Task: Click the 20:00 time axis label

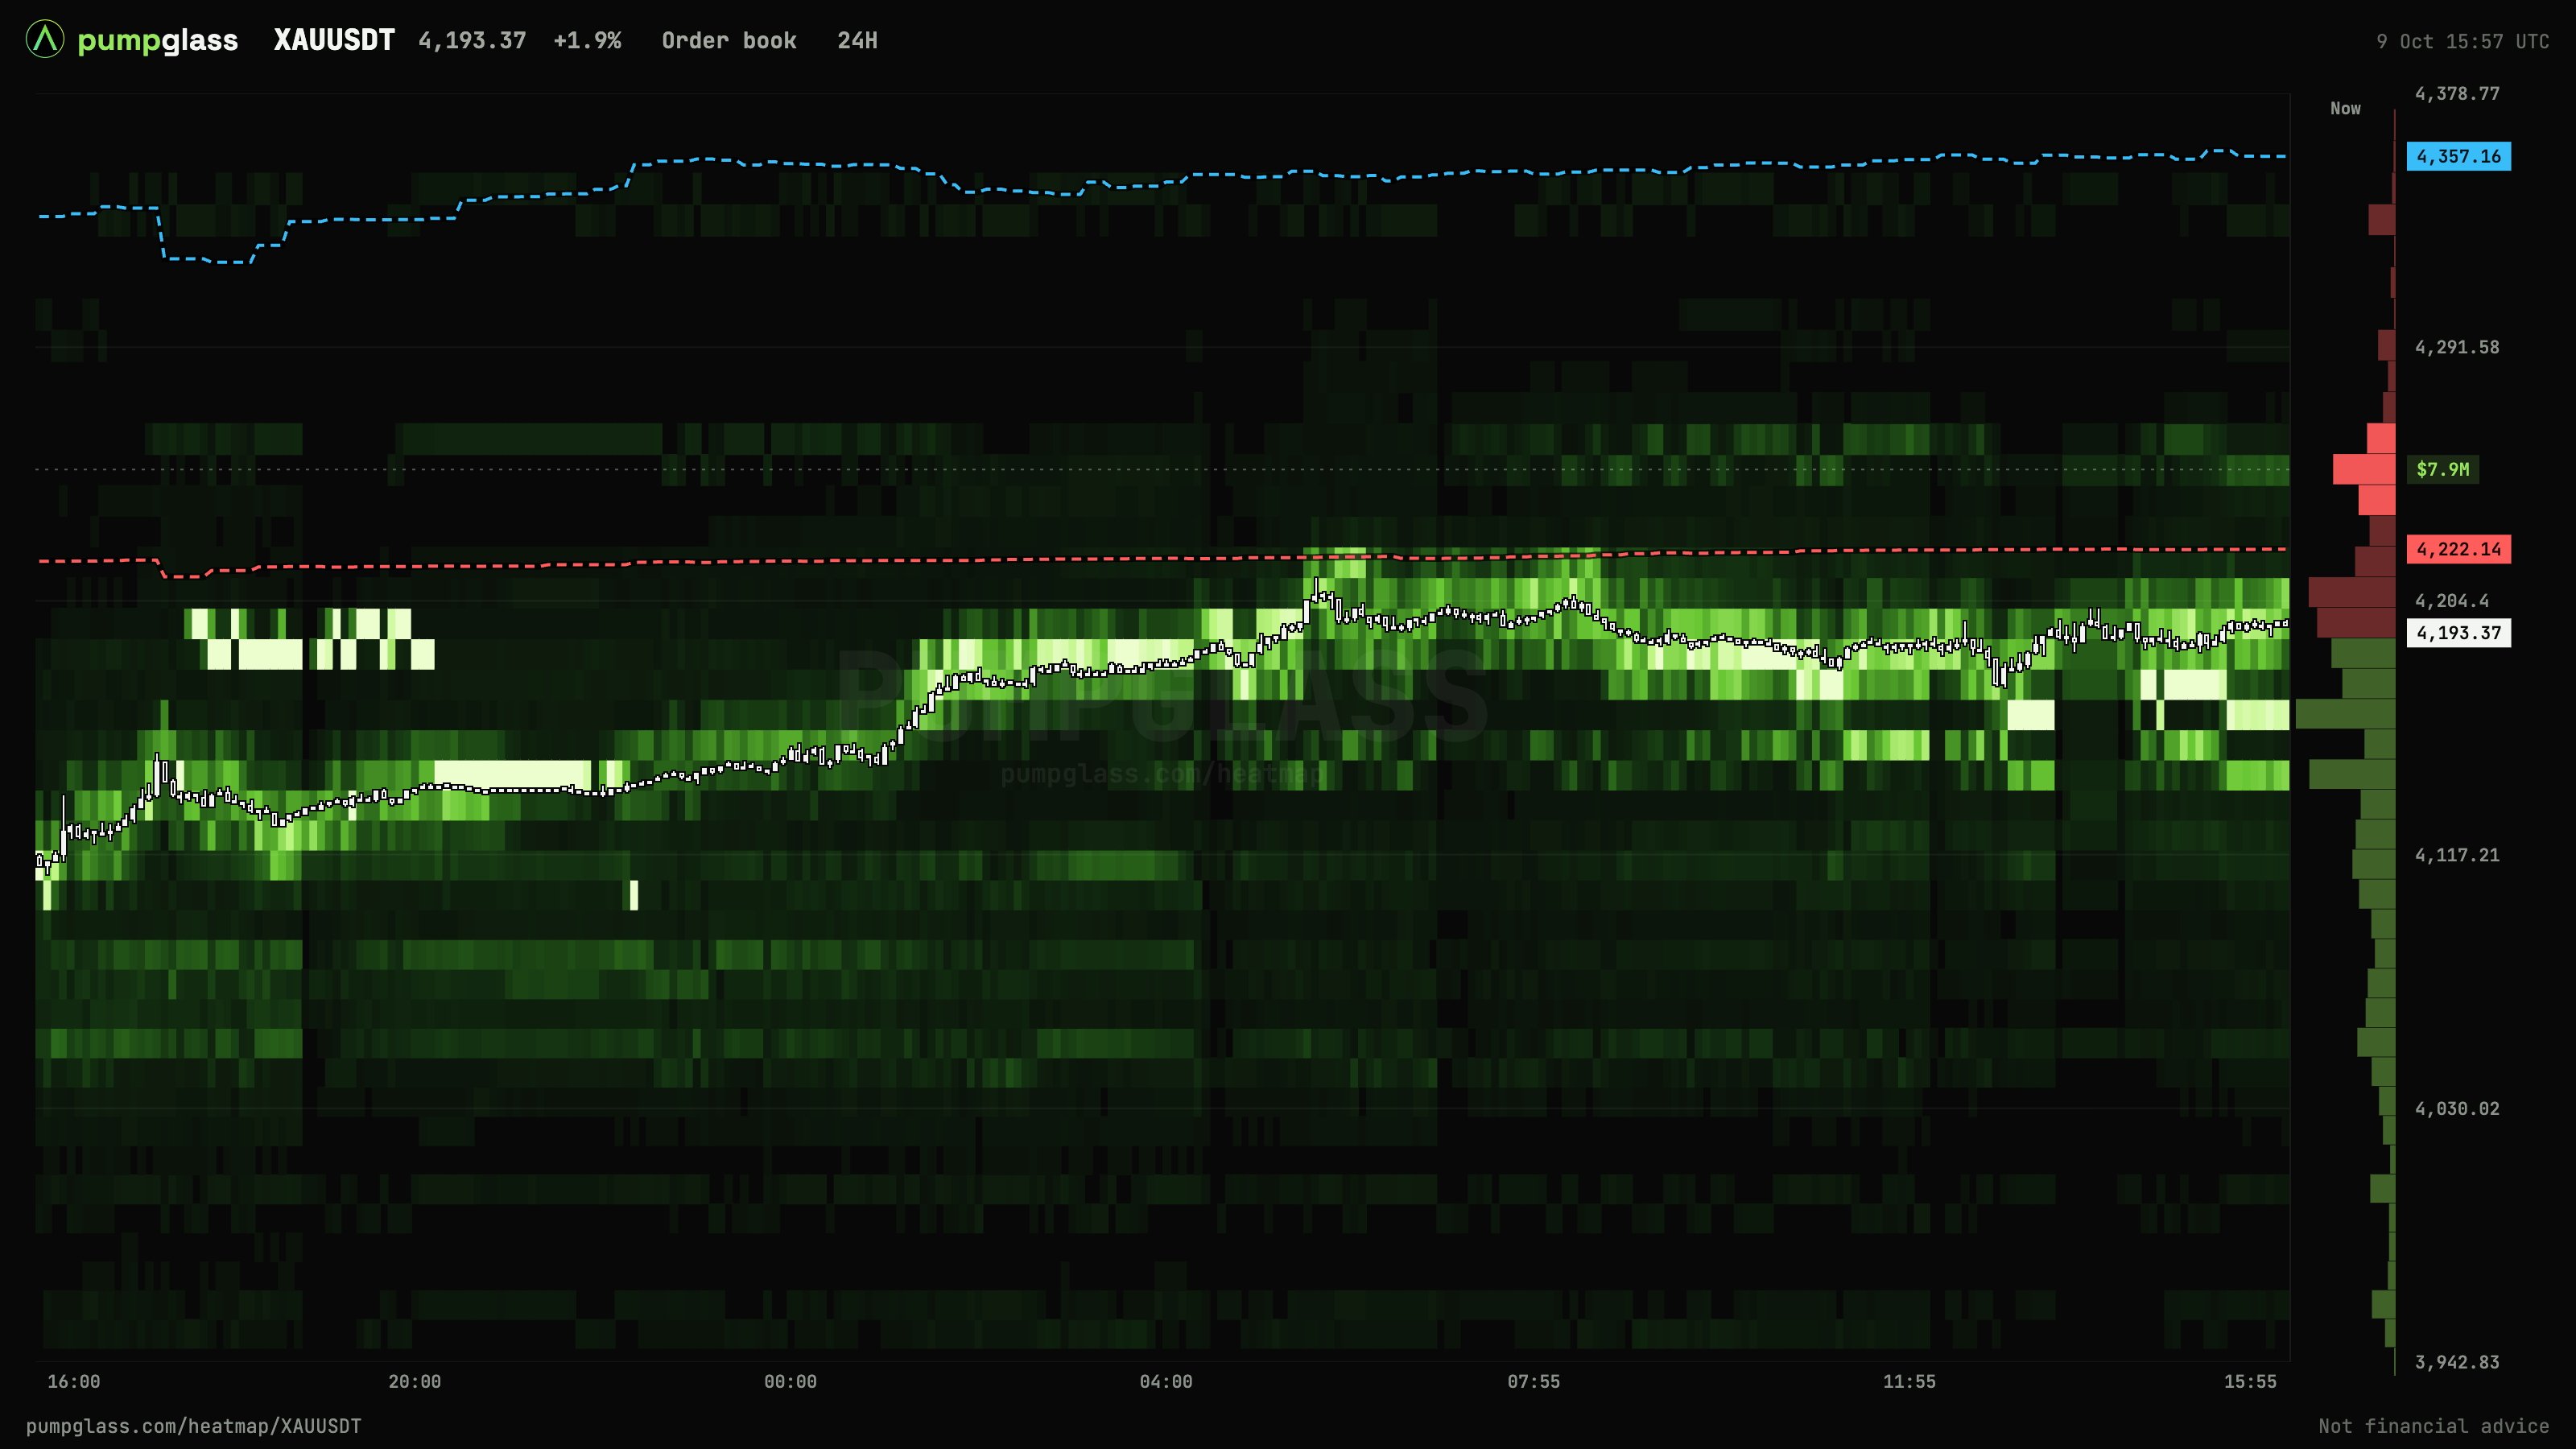Action: click(415, 1382)
